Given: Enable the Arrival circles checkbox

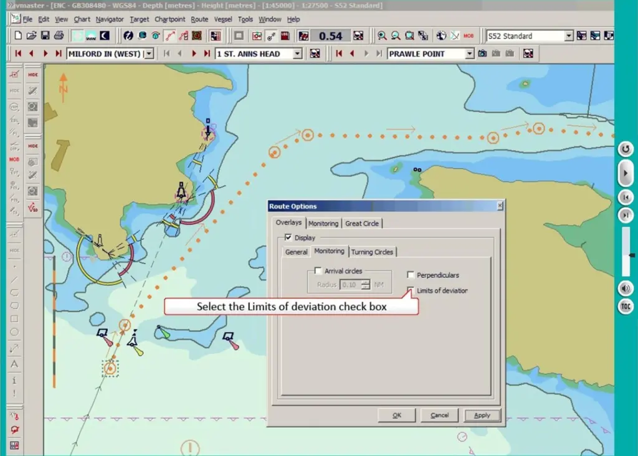Looking at the screenshot, I should click(318, 270).
